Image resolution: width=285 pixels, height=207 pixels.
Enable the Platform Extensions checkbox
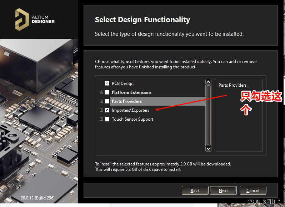click(107, 92)
